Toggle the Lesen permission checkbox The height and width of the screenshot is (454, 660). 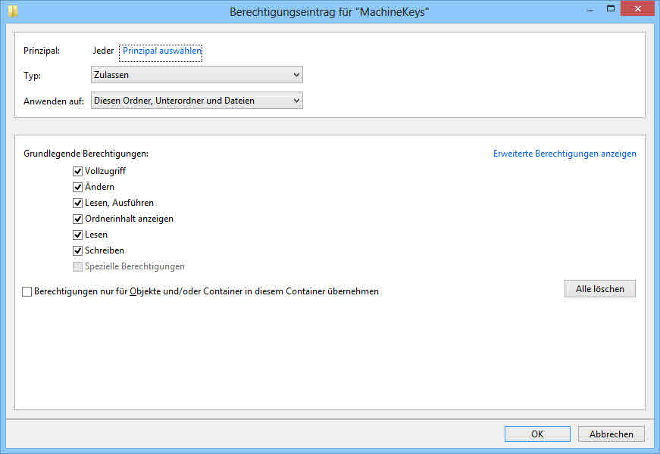click(77, 235)
